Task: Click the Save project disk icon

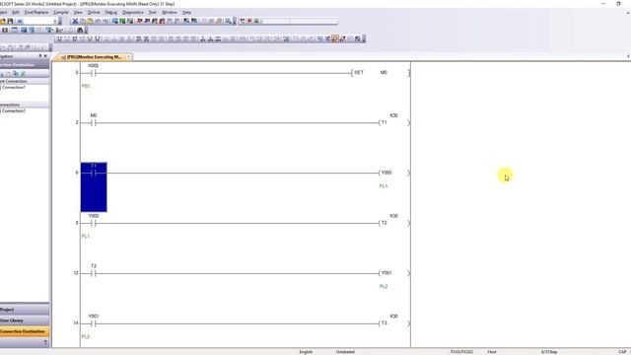Action: (x=11, y=21)
